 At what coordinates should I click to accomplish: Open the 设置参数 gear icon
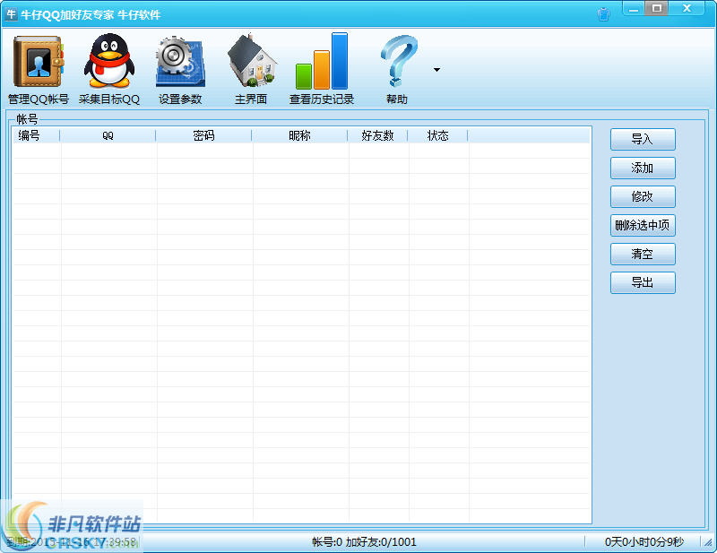[x=180, y=62]
